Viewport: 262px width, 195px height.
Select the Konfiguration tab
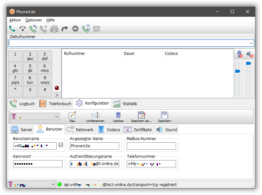click(x=92, y=103)
